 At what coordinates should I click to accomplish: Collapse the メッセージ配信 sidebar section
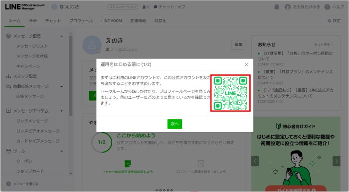pos(62,36)
